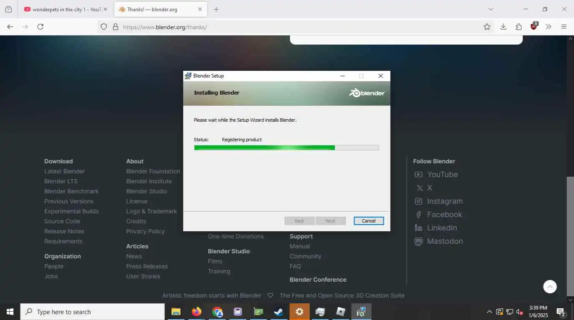Click the Windows taskbar search box
Viewport: 574px width, 320px height.
93,312
